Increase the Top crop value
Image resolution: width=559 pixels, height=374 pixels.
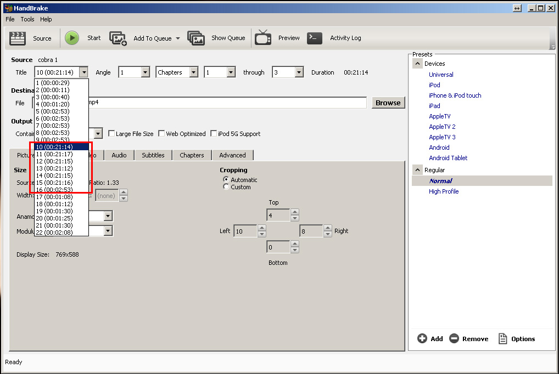(x=295, y=212)
